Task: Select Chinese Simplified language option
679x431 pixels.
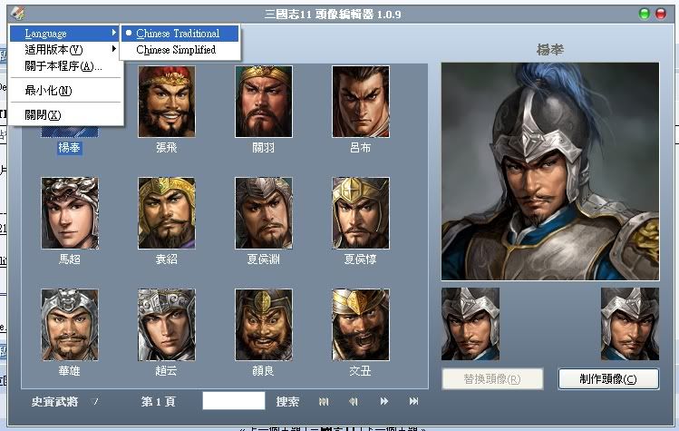Action: 179,50
